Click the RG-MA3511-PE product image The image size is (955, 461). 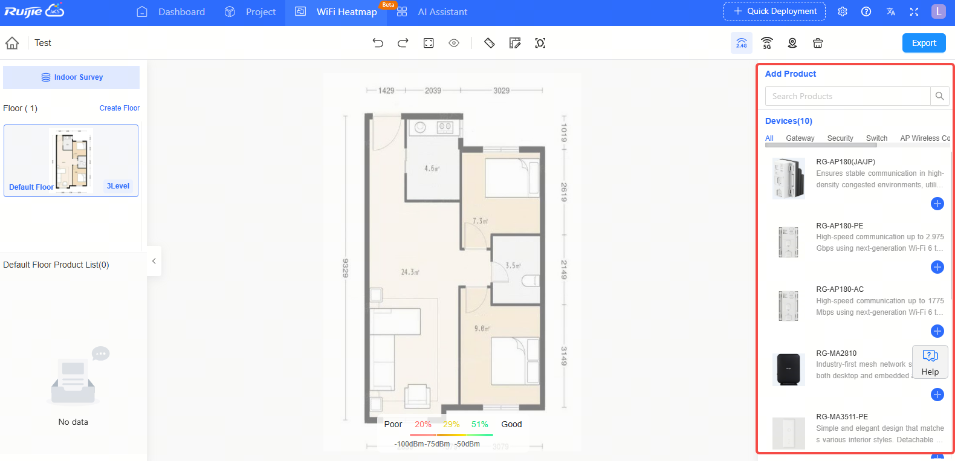[x=789, y=433]
